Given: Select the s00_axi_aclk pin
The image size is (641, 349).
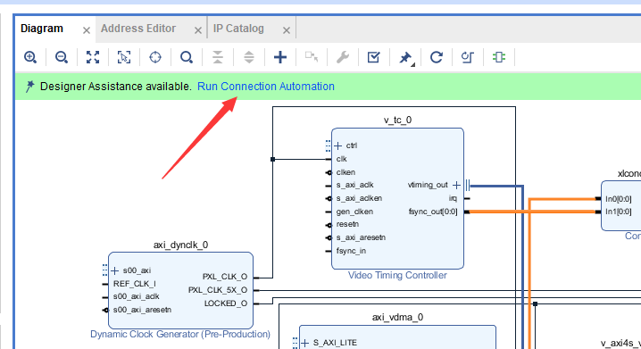Looking at the screenshot, I should coord(136,296).
